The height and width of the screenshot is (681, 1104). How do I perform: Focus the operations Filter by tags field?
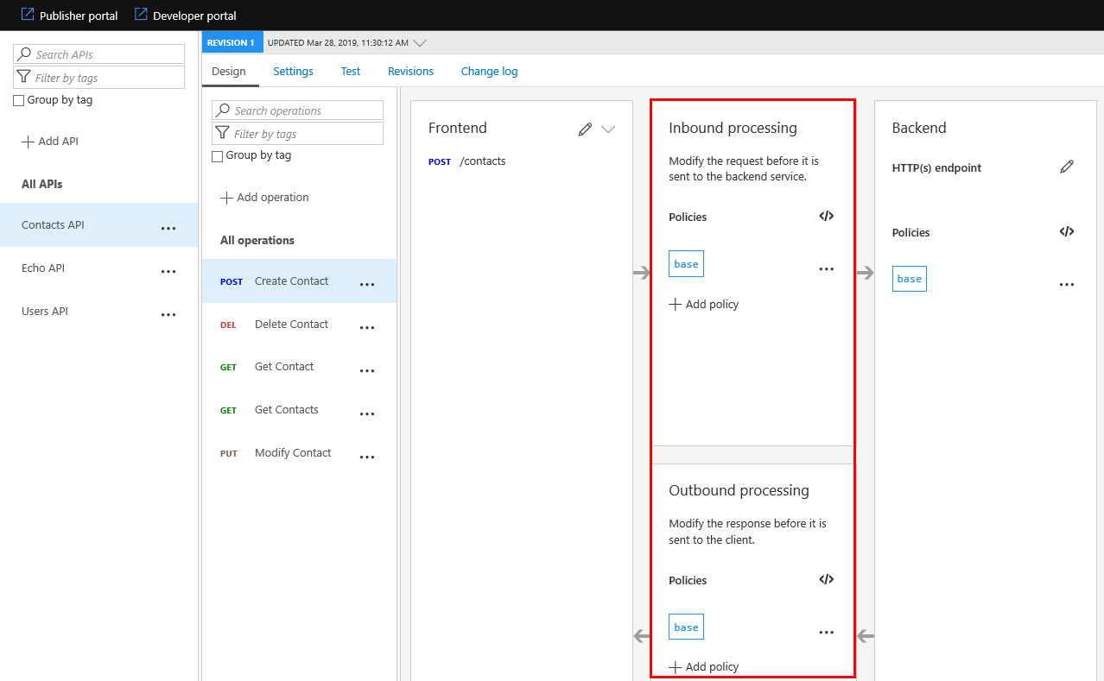click(x=298, y=134)
